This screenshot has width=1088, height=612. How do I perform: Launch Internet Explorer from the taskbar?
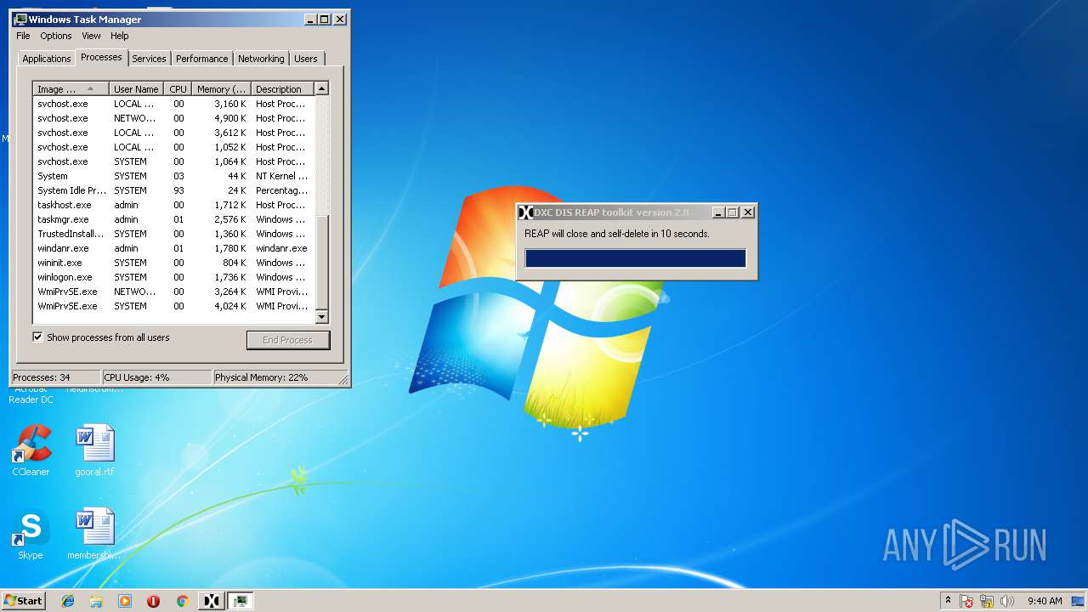tap(68, 601)
